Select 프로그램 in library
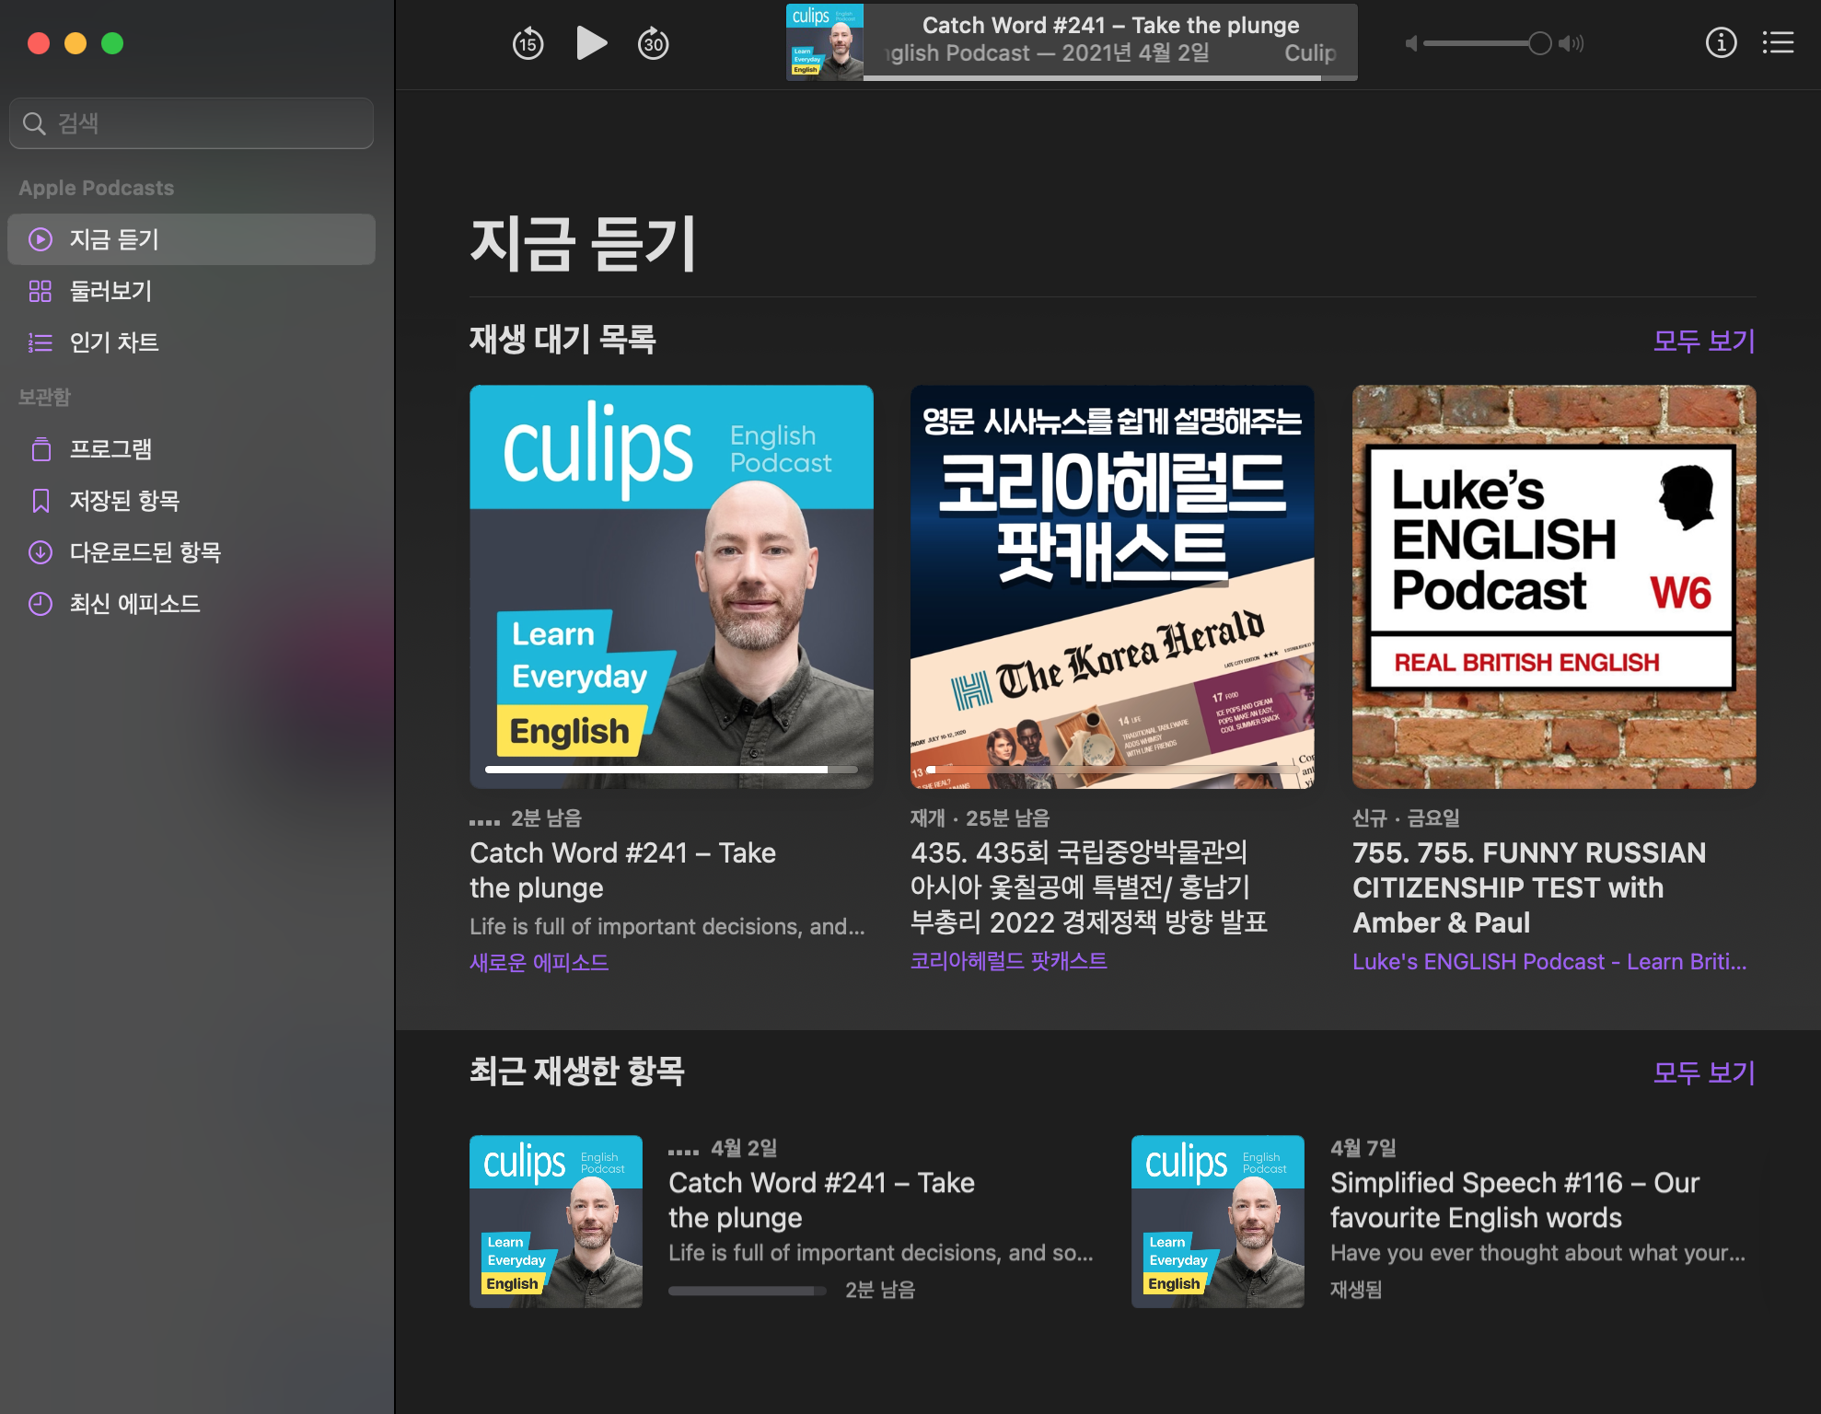 pos(110,449)
